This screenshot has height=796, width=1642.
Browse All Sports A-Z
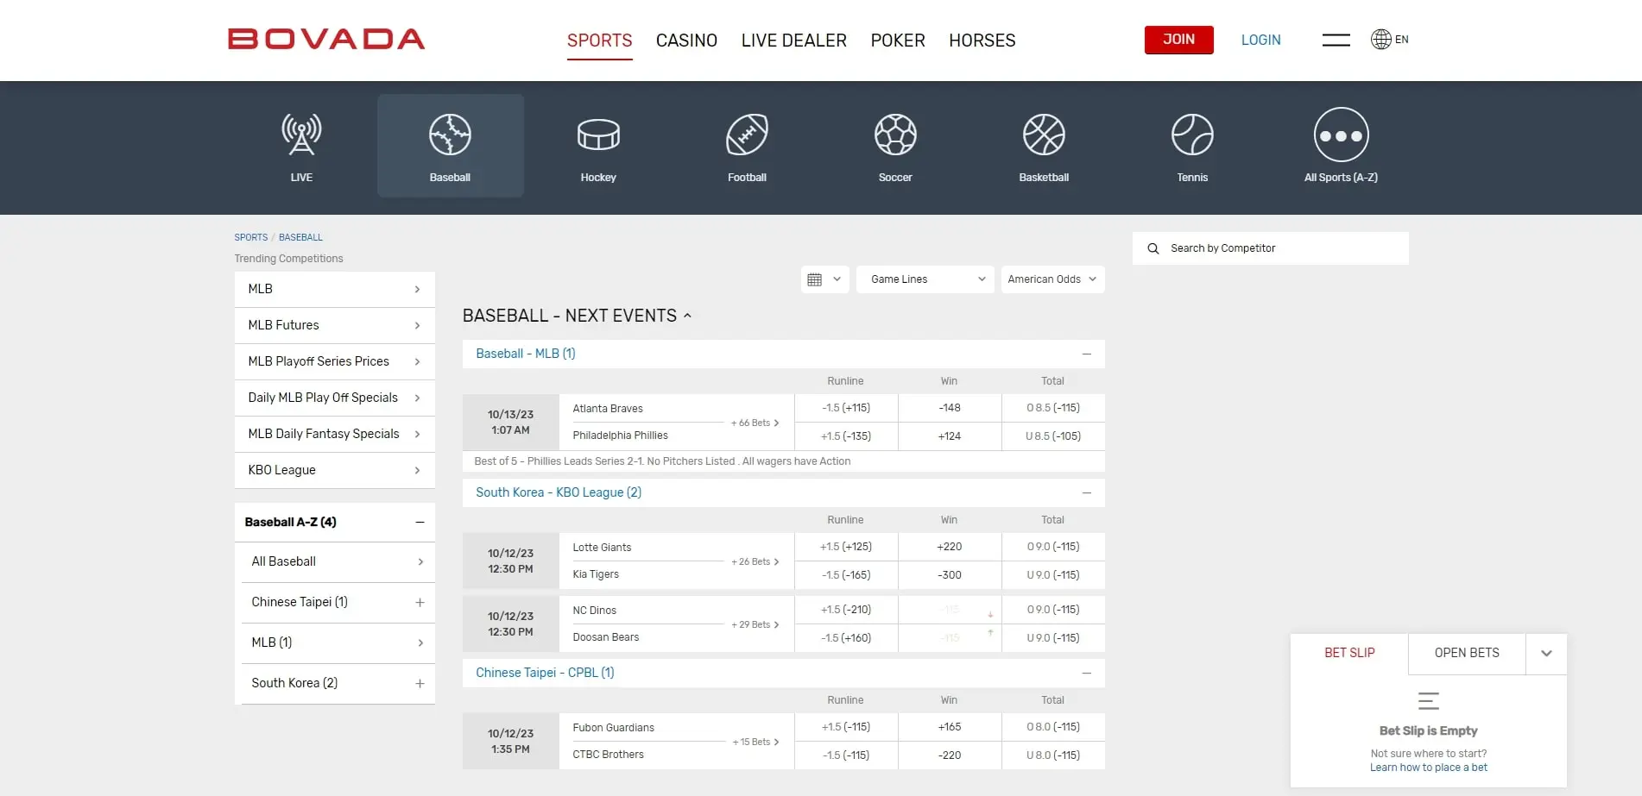coord(1341,145)
